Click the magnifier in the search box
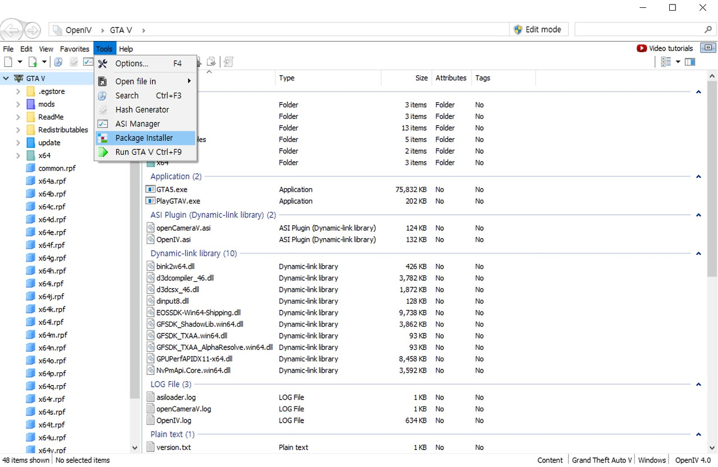This screenshot has height=467, width=718. pos(708,29)
